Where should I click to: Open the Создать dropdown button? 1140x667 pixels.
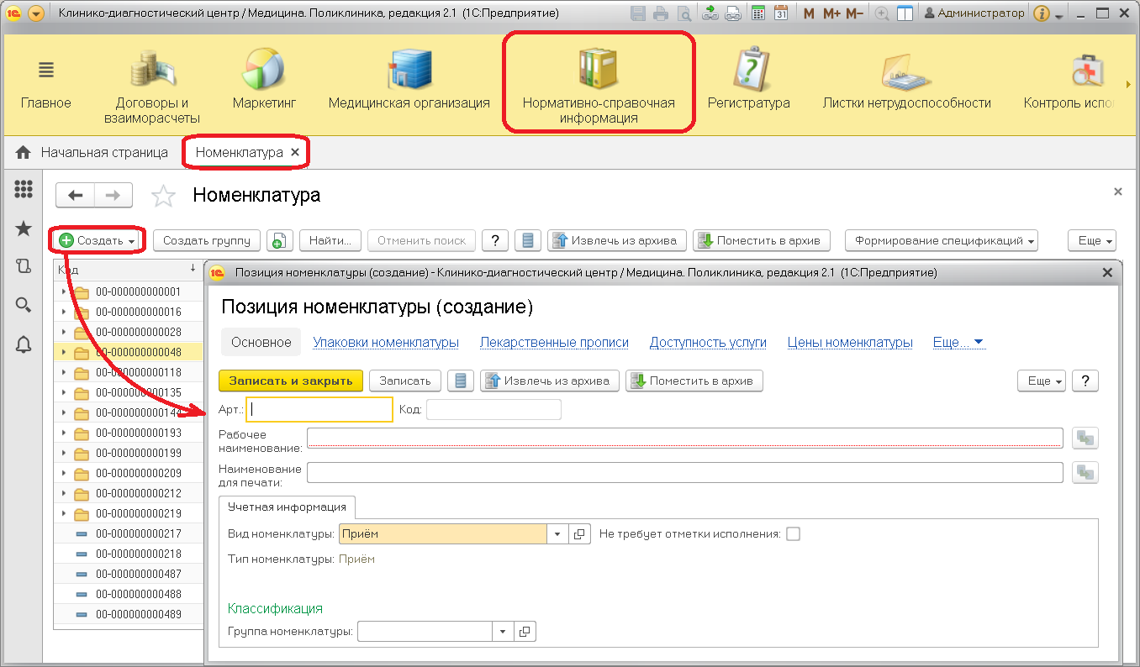pos(98,240)
